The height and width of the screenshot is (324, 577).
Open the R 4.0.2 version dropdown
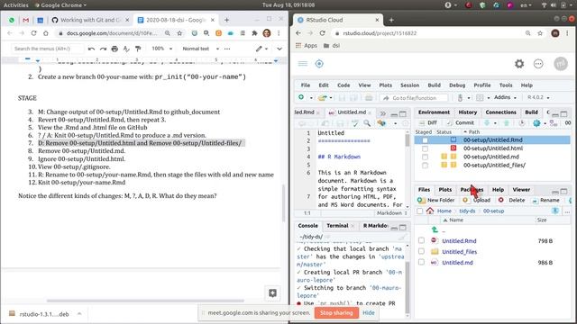coord(538,97)
